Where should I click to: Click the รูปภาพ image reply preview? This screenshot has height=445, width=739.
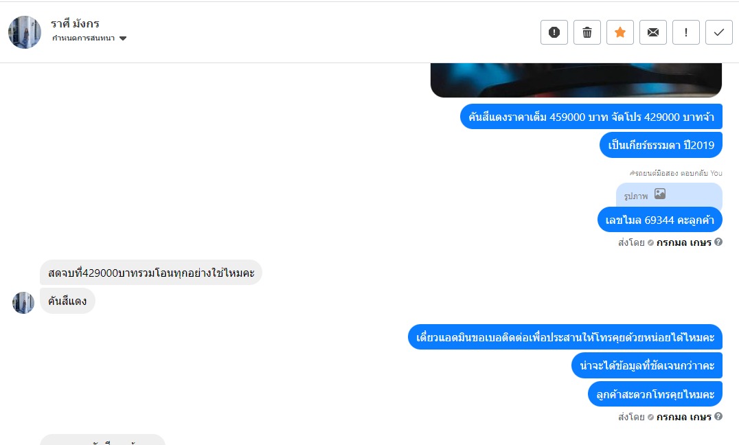click(x=669, y=194)
